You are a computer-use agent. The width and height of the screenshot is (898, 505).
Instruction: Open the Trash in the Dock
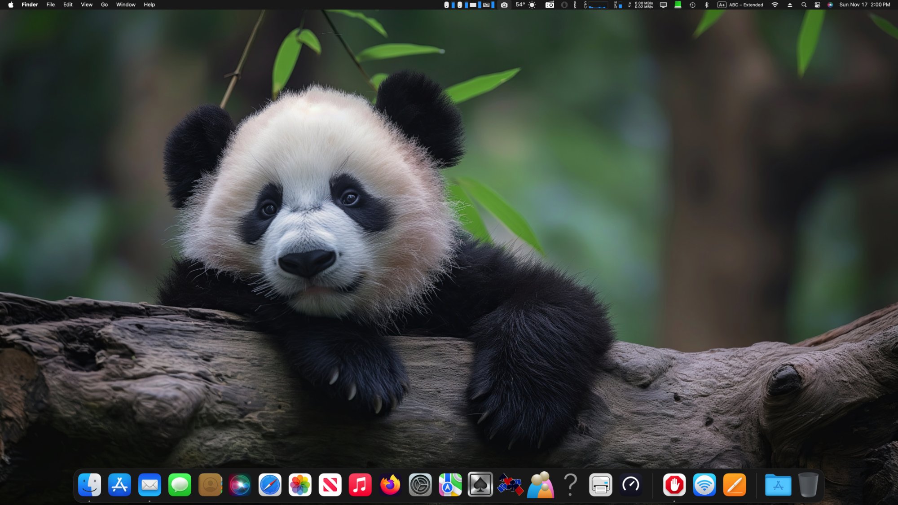pos(808,485)
